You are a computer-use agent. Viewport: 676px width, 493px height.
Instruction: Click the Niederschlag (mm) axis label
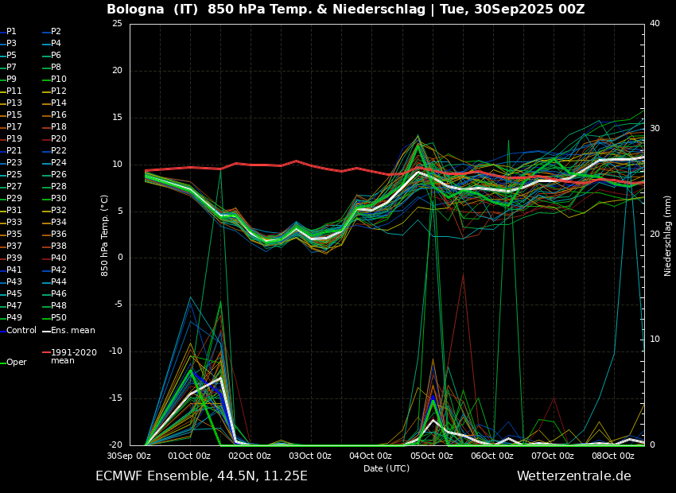pos(668,235)
